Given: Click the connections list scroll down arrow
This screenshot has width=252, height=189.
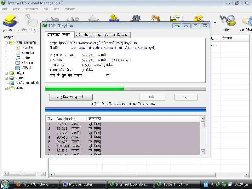Looking at the screenshot, I should click(203, 152).
